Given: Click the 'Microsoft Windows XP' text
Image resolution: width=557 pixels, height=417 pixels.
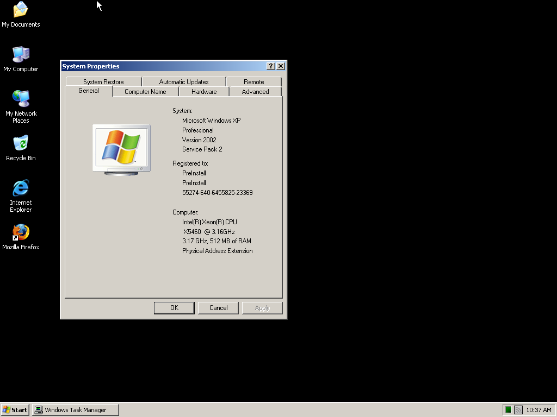Looking at the screenshot, I should tap(212, 121).
